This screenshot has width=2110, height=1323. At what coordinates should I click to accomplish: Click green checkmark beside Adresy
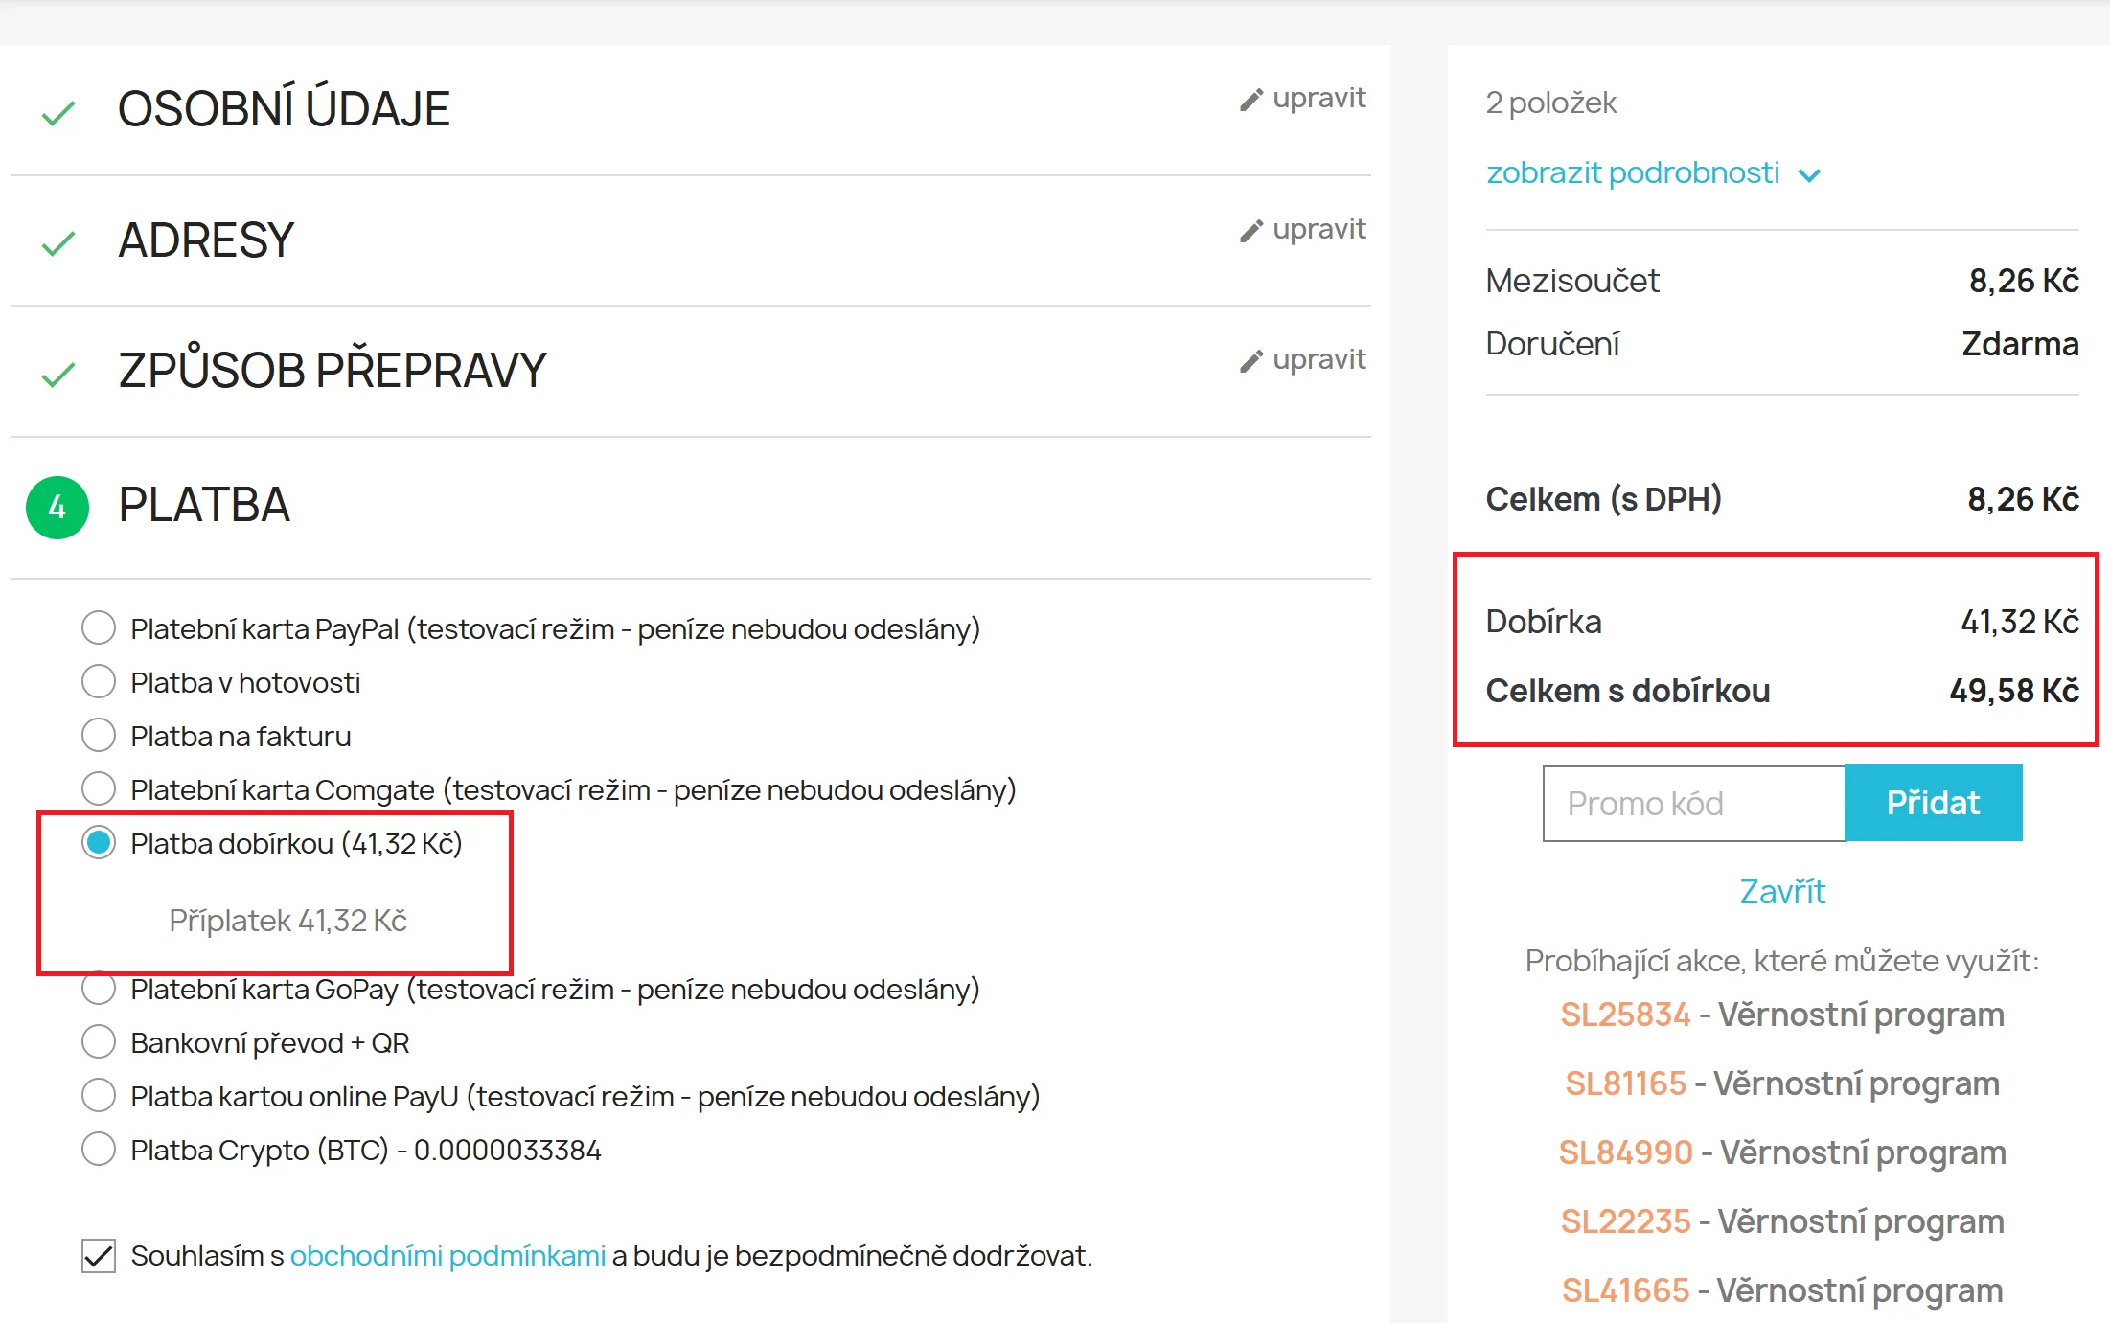[x=58, y=243]
